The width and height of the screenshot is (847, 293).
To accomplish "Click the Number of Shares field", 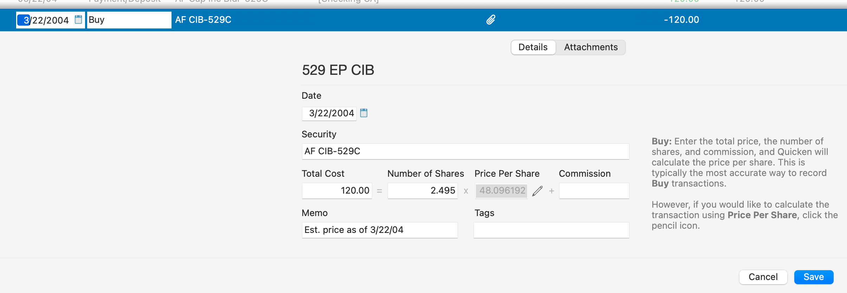I will pyautogui.click(x=422, y=191).
